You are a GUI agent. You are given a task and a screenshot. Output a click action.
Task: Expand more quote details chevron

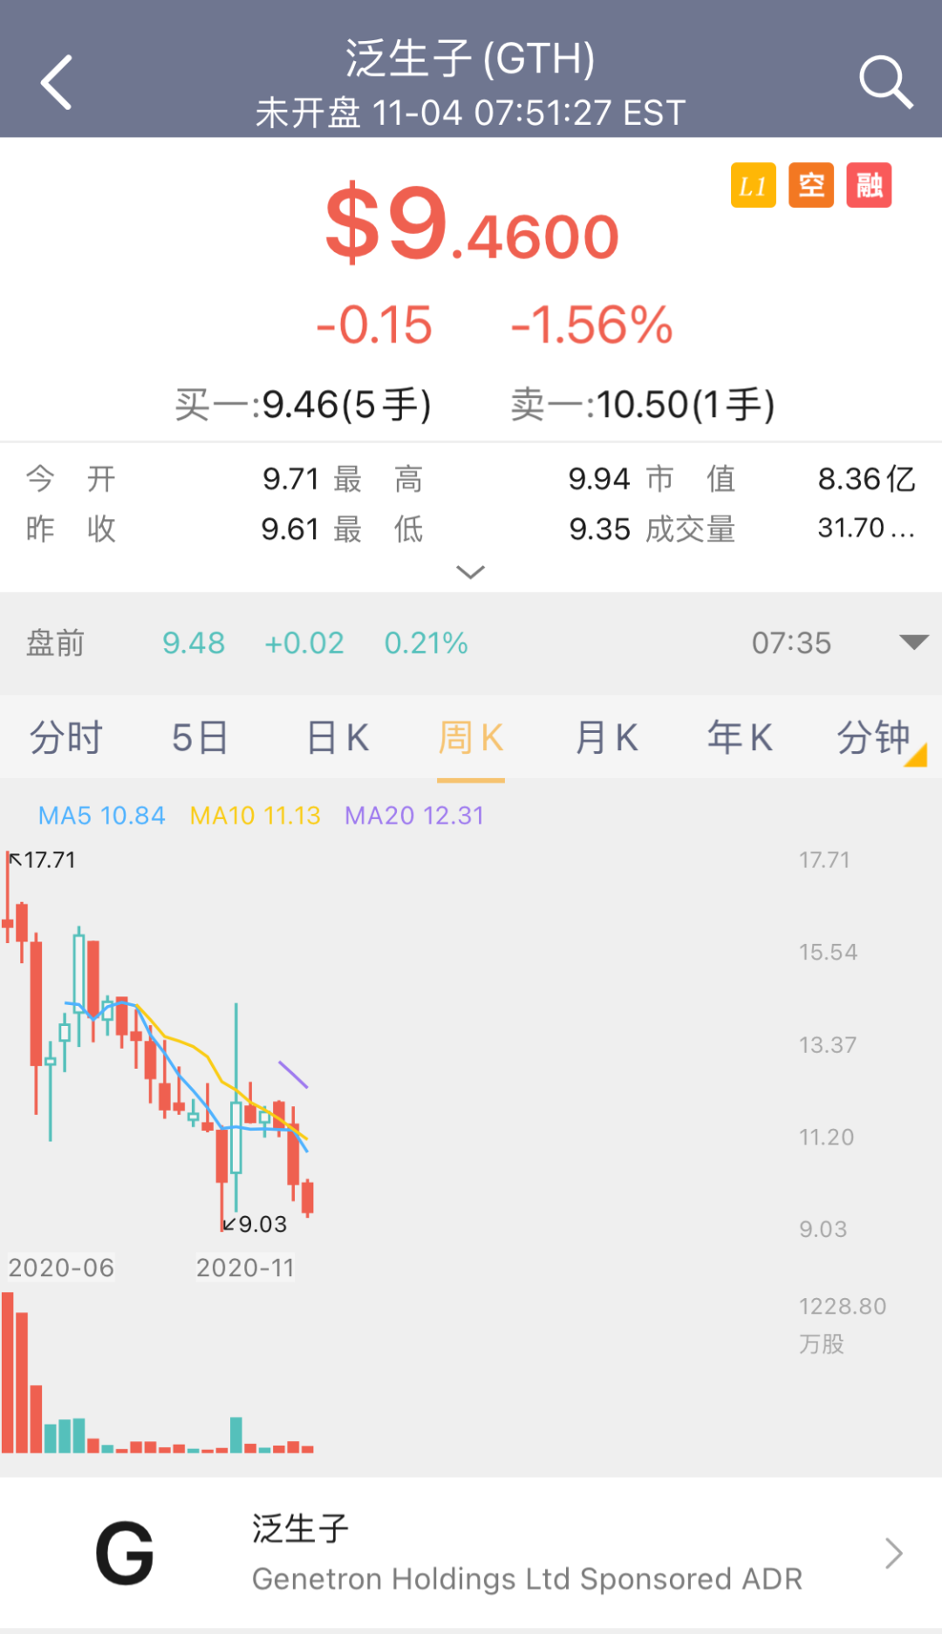pyautogui.click(x=470, y=572)
